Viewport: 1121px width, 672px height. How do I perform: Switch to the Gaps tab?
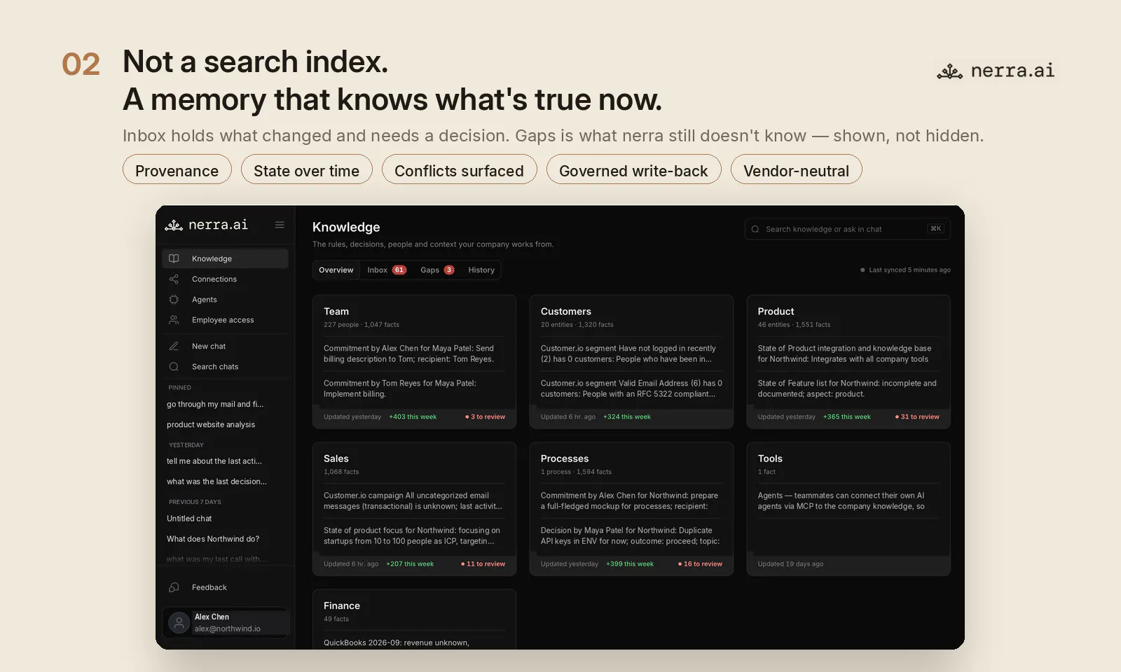coord(437,270)
